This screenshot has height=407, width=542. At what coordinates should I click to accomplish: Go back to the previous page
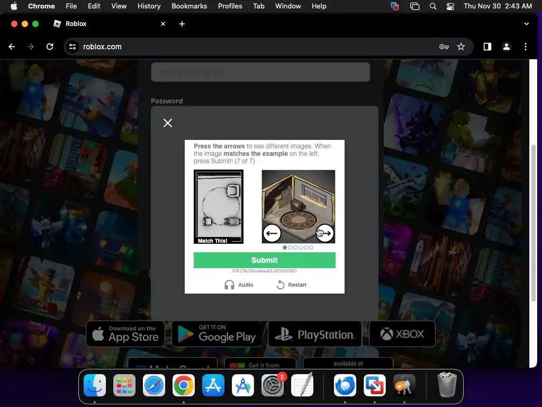pos(12,47)
